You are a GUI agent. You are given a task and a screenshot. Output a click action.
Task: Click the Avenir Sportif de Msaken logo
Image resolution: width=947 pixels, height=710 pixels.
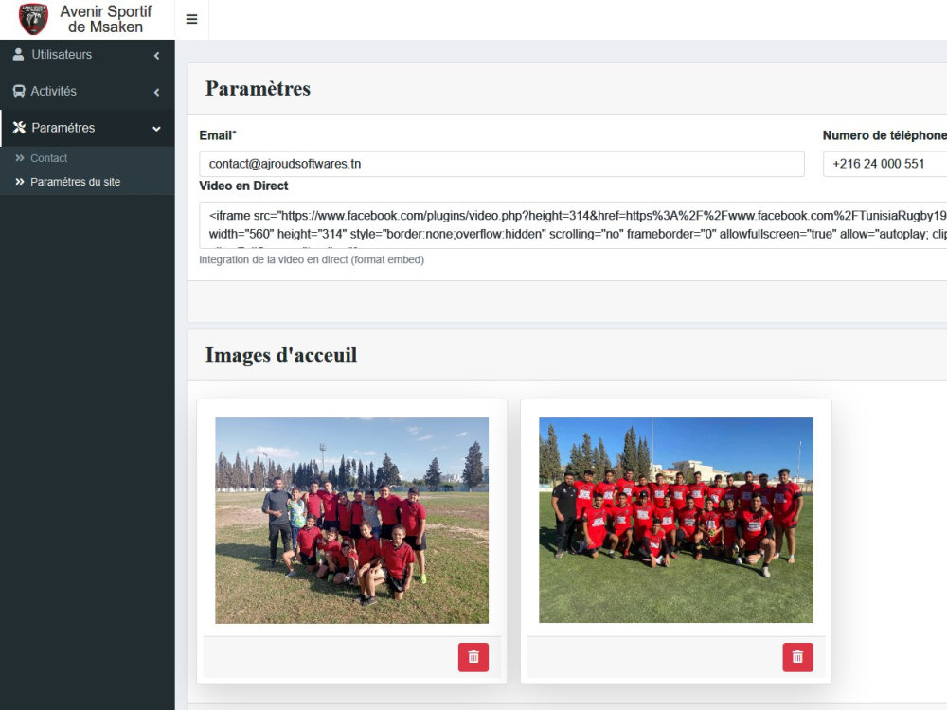tap(33, 19)
